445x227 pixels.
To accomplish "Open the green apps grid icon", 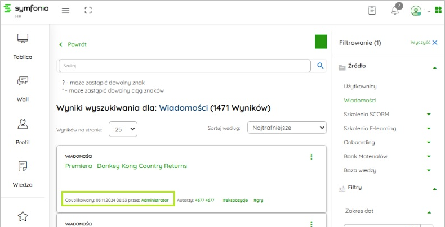I will pyautogui.click(x=438, y=11).
